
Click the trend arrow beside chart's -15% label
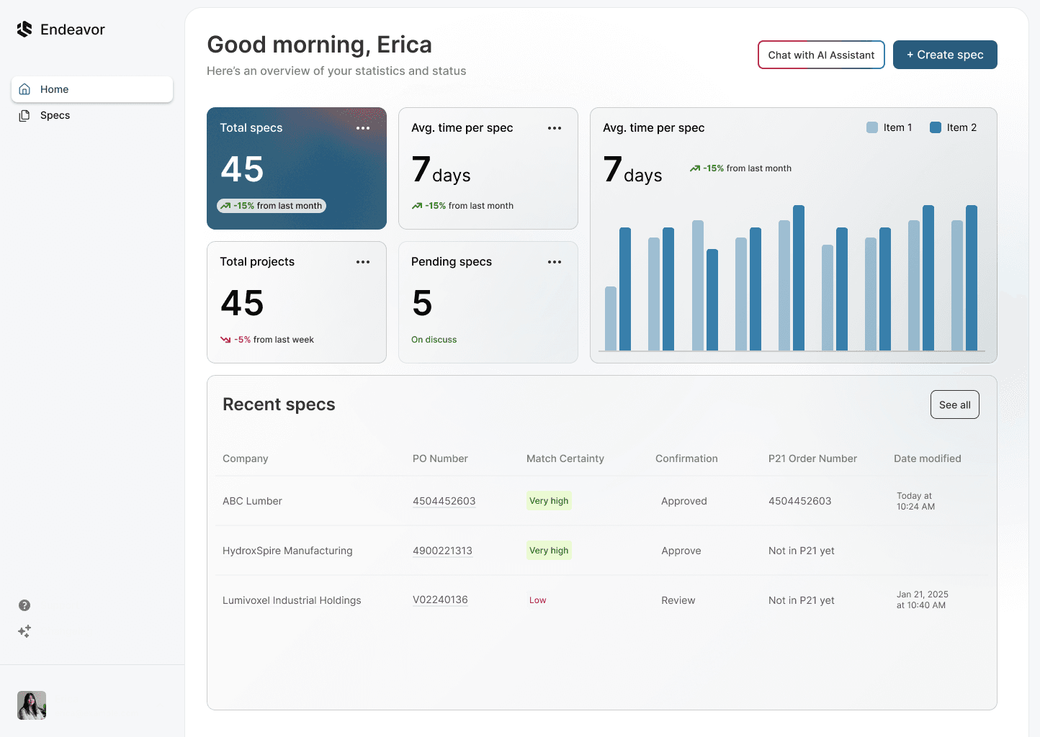[694, 168]
